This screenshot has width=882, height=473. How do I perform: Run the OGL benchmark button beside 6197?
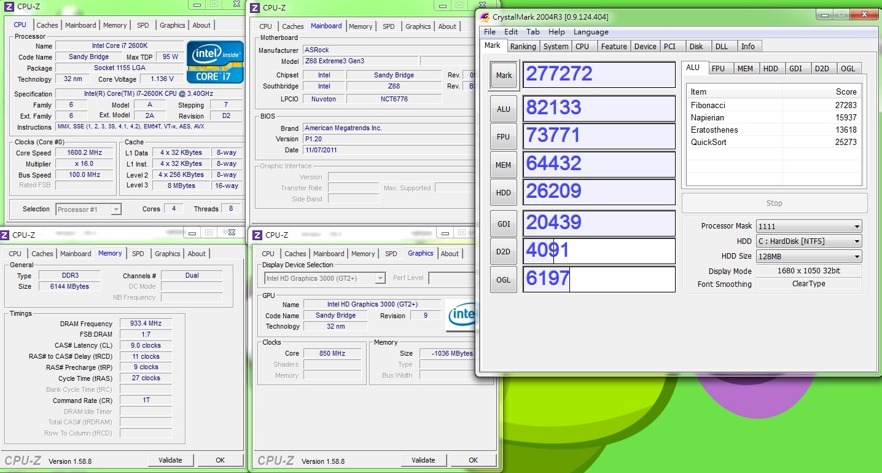[504, 279]
